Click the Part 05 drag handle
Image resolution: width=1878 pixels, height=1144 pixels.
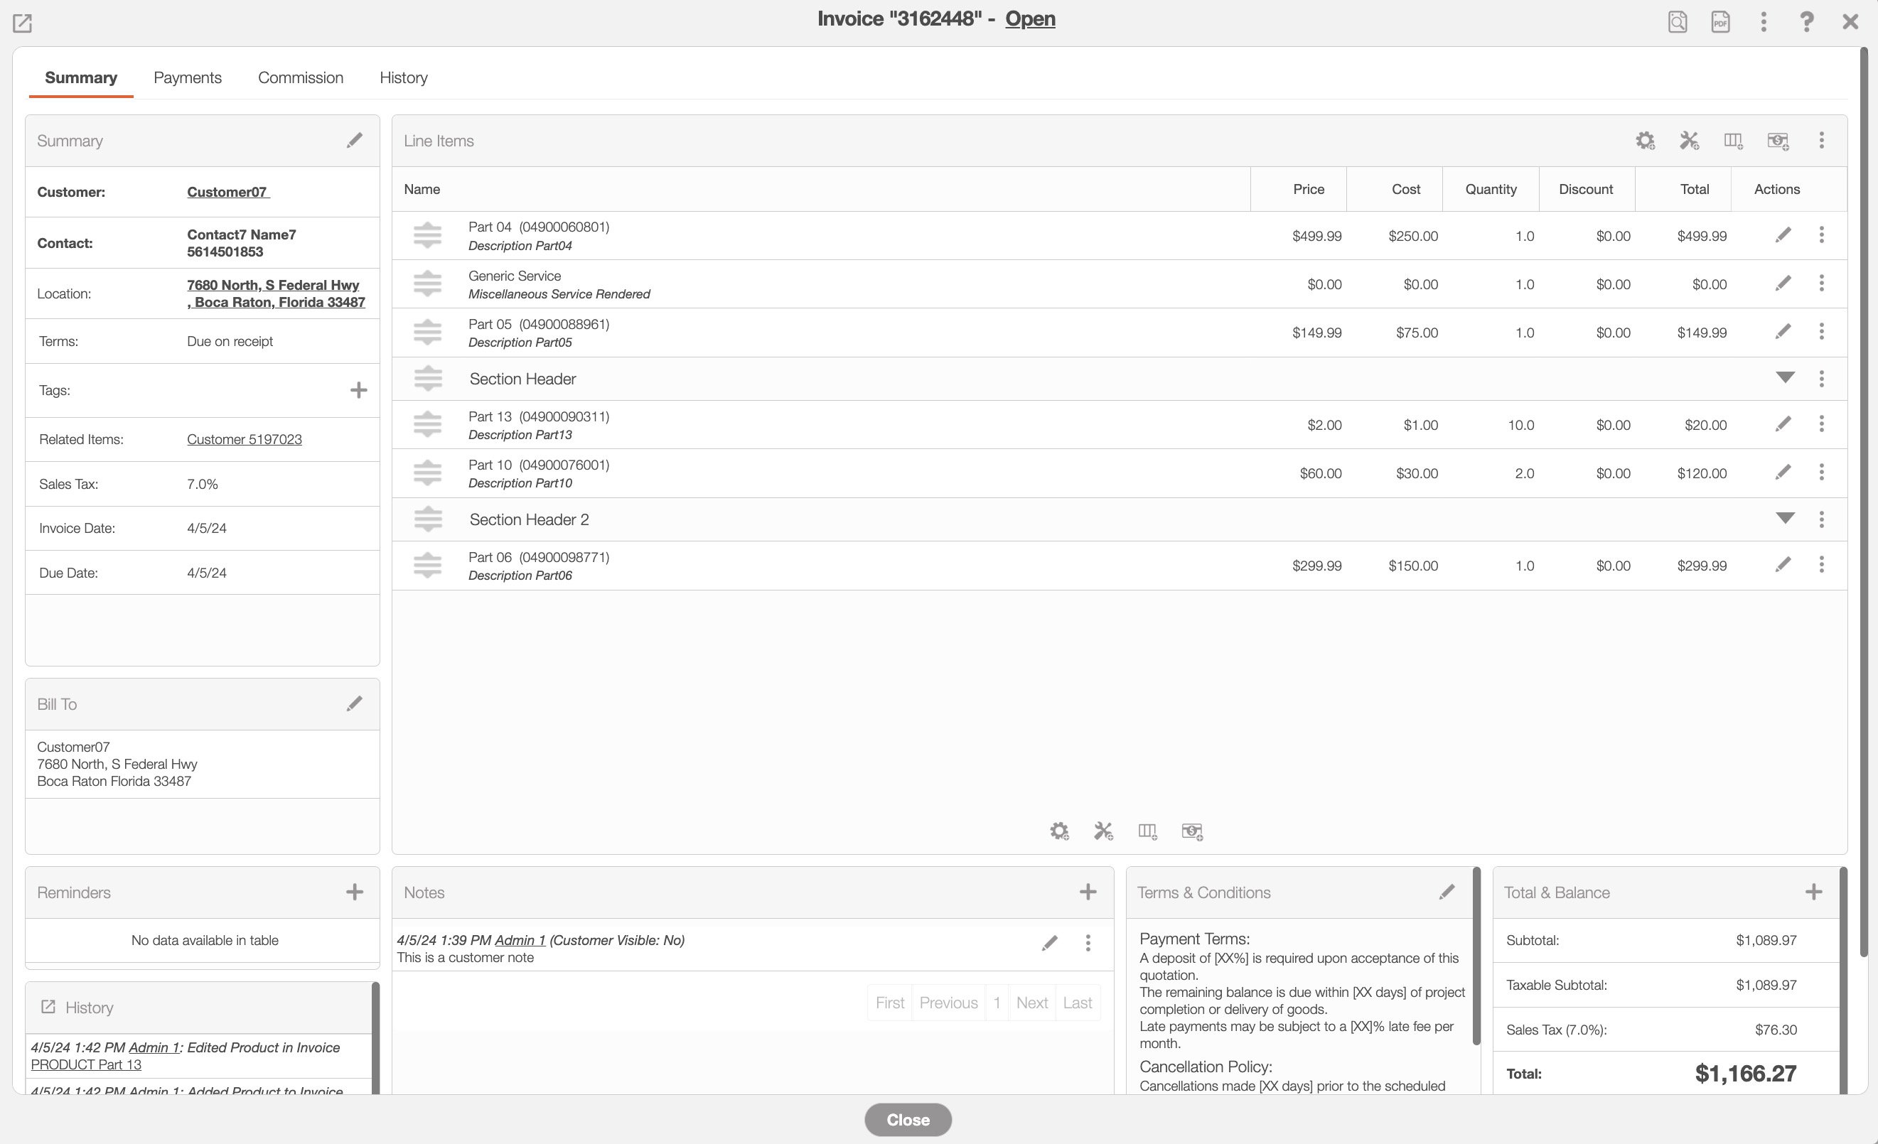pyautogui.click(x=428, y=332)
